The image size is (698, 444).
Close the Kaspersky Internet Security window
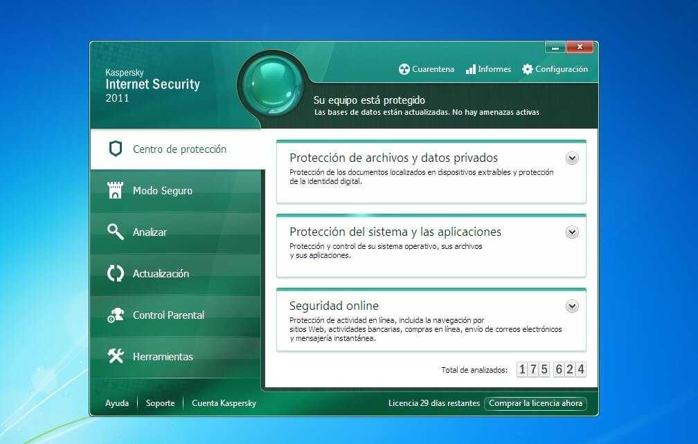[580, 47]
